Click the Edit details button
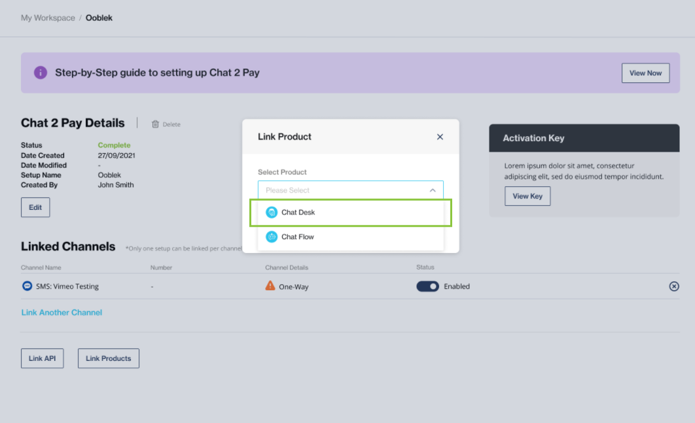The image size is (695, 423). (35, 207)
